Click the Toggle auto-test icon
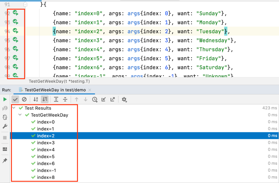Viewport: 279px width, 183px height. (5, 117)
